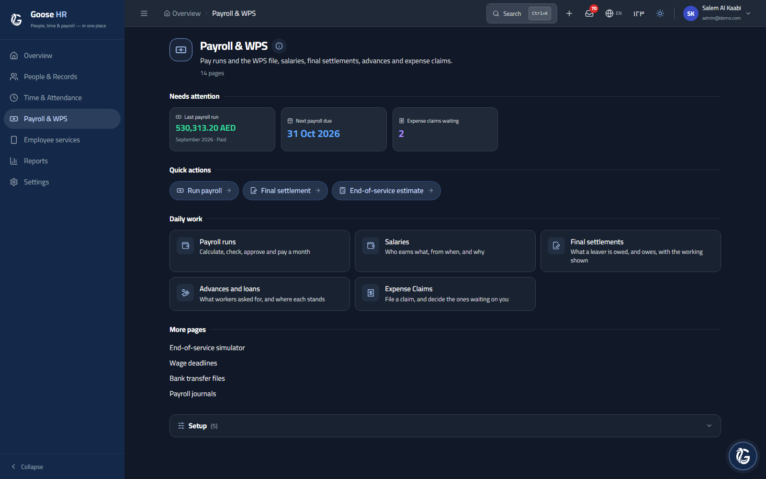Open the Salem Al Kaabi account dropdown
This screenshot has height=479, width=766.
[x=717, y=13]
